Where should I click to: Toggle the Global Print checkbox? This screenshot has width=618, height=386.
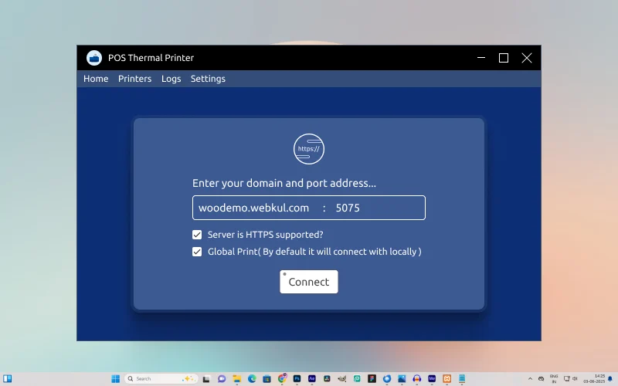pyautogui.click(x=197, y=252)
